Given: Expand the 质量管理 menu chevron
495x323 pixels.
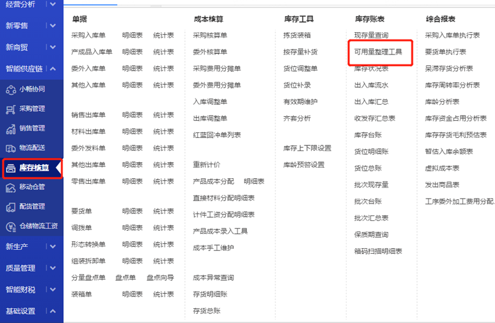Looking at the screenshot, I should tap(53, 268).
